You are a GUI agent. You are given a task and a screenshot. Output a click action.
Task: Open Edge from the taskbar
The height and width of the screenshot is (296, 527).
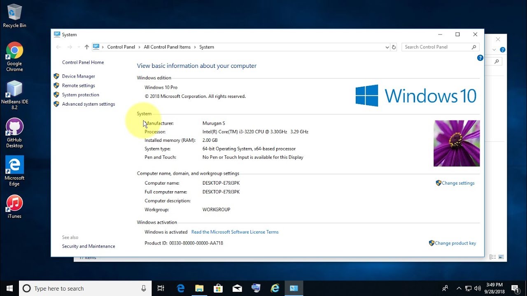point(181,288)
